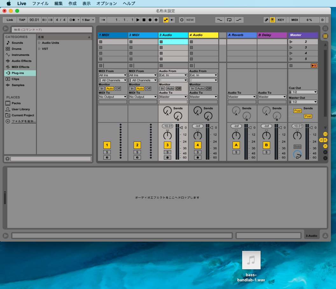The image size is (336, 289).
Task: Click the Stop button in transport bar
Action: coord(144,20)
